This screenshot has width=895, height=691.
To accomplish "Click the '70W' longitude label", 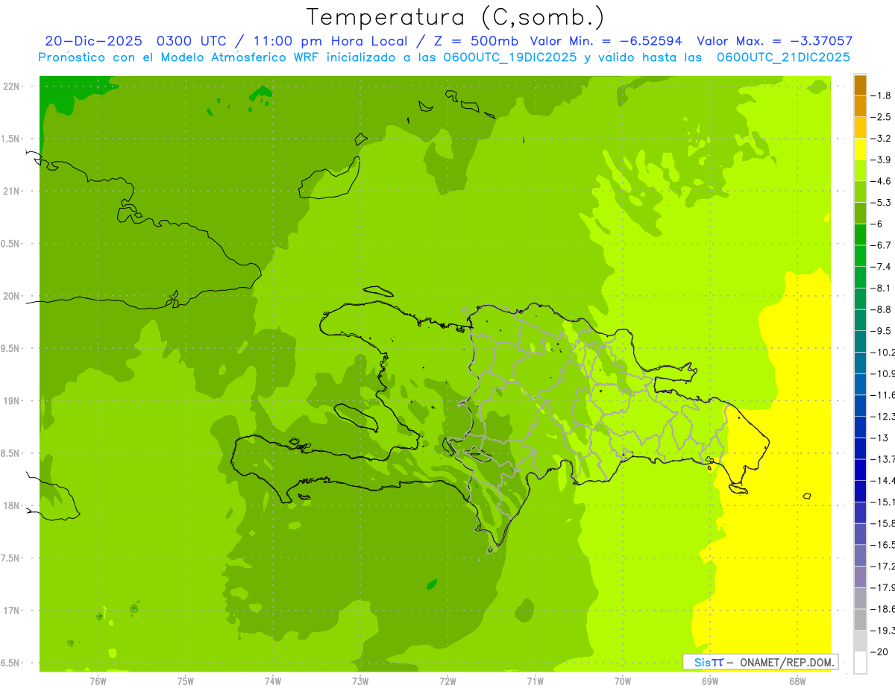I will click(622, 681).
